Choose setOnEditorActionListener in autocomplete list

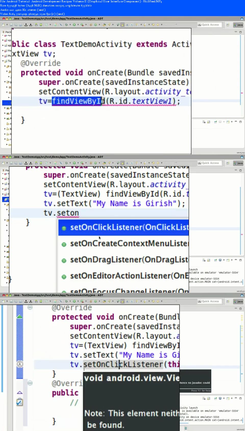tap(124, 276)
